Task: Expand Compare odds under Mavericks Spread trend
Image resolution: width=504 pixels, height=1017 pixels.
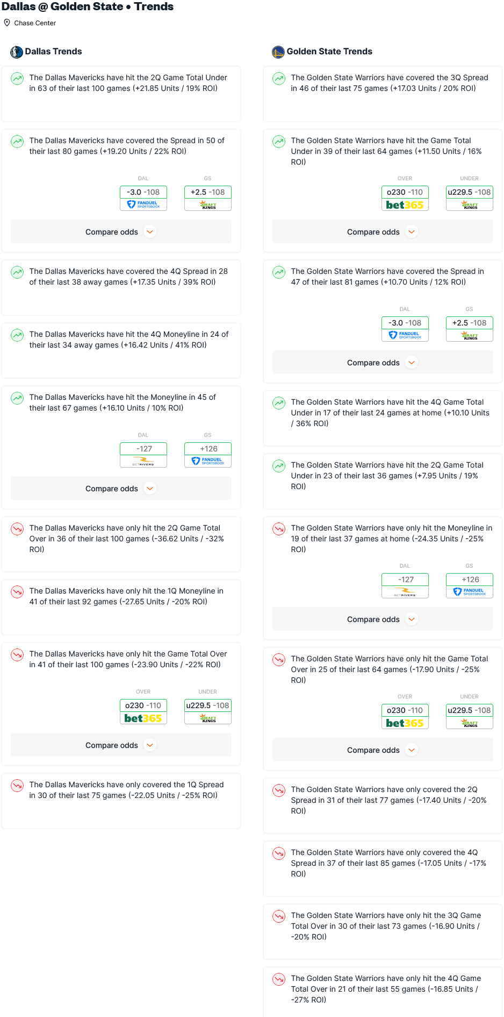Action: pos(121,232)
